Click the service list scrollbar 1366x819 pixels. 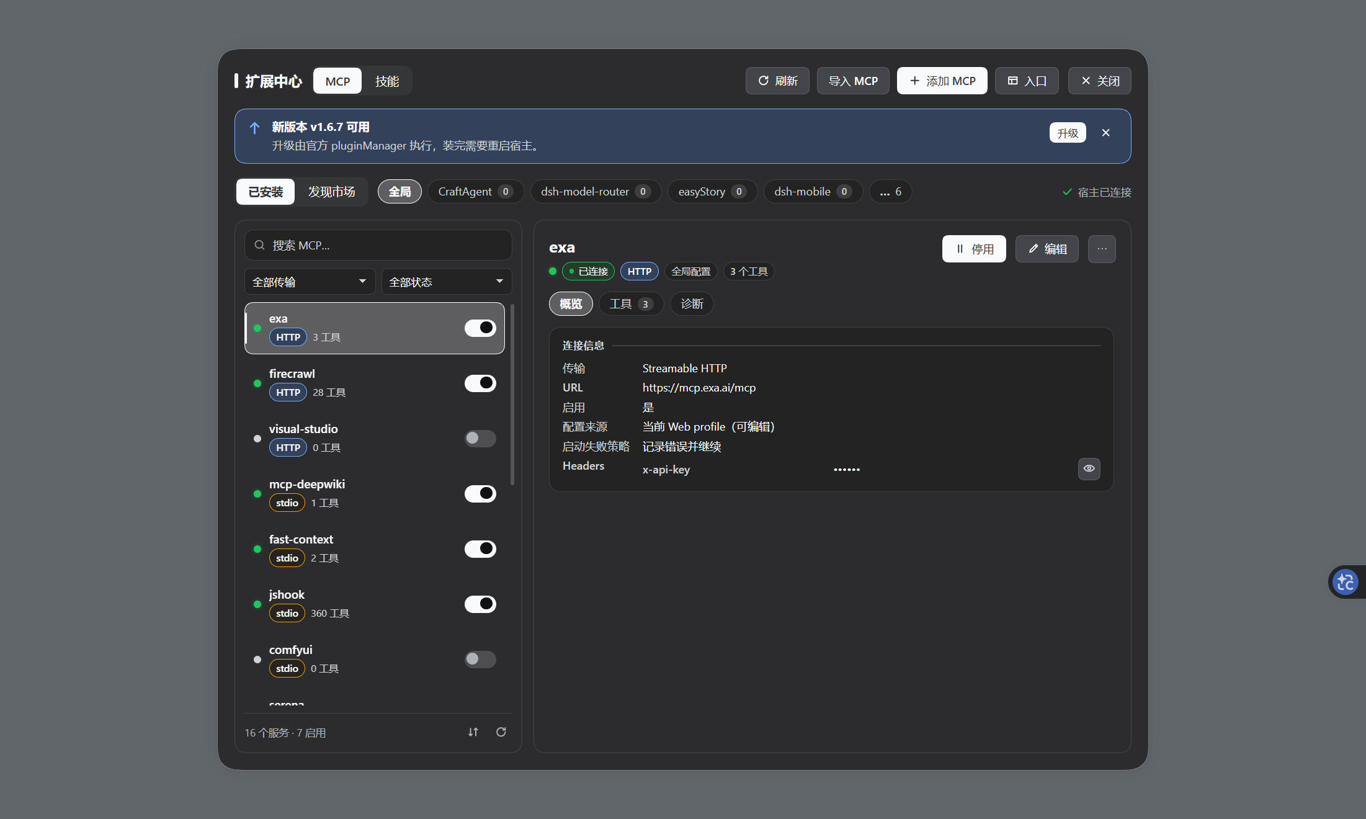pos(512,394)
